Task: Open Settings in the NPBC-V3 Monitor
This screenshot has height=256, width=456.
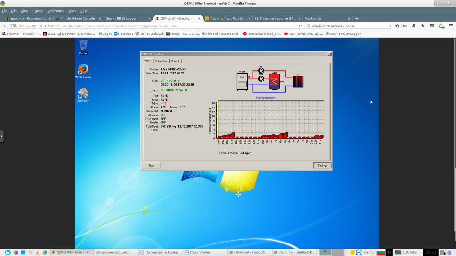Action: [x=322, y=165]
